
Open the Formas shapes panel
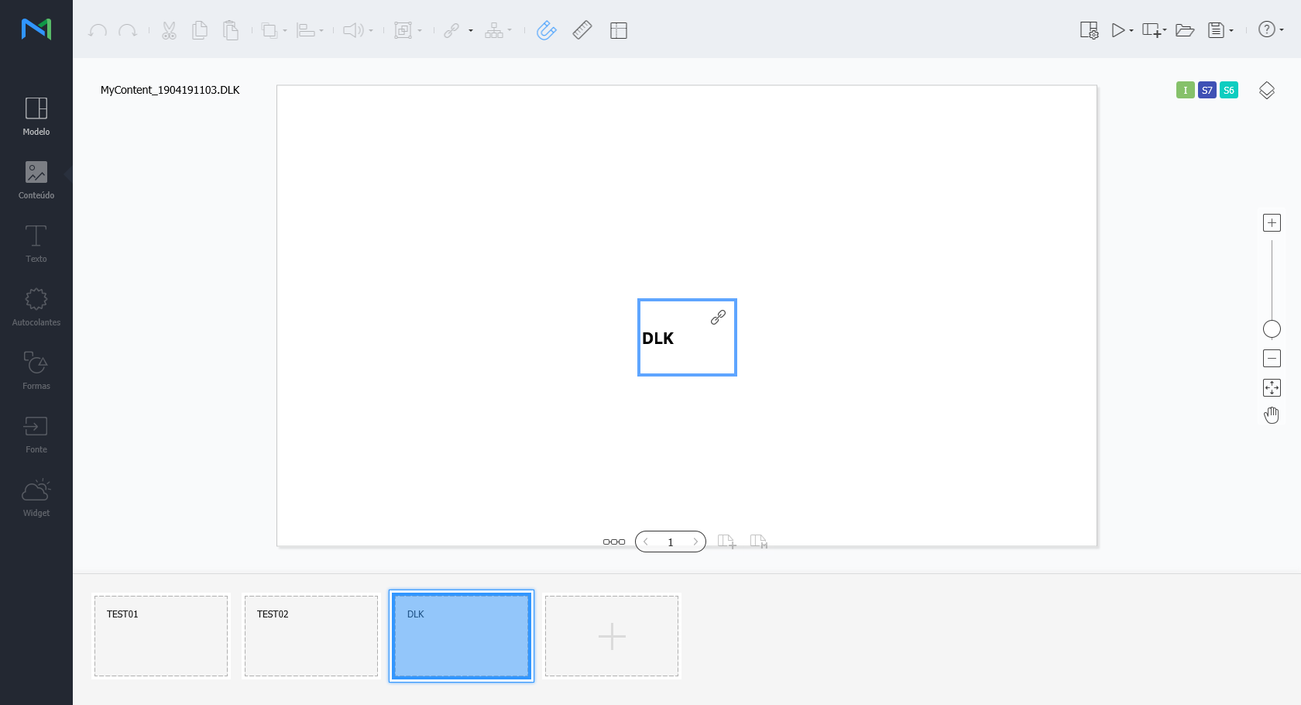pyautogui.click(x=36, y=370)
